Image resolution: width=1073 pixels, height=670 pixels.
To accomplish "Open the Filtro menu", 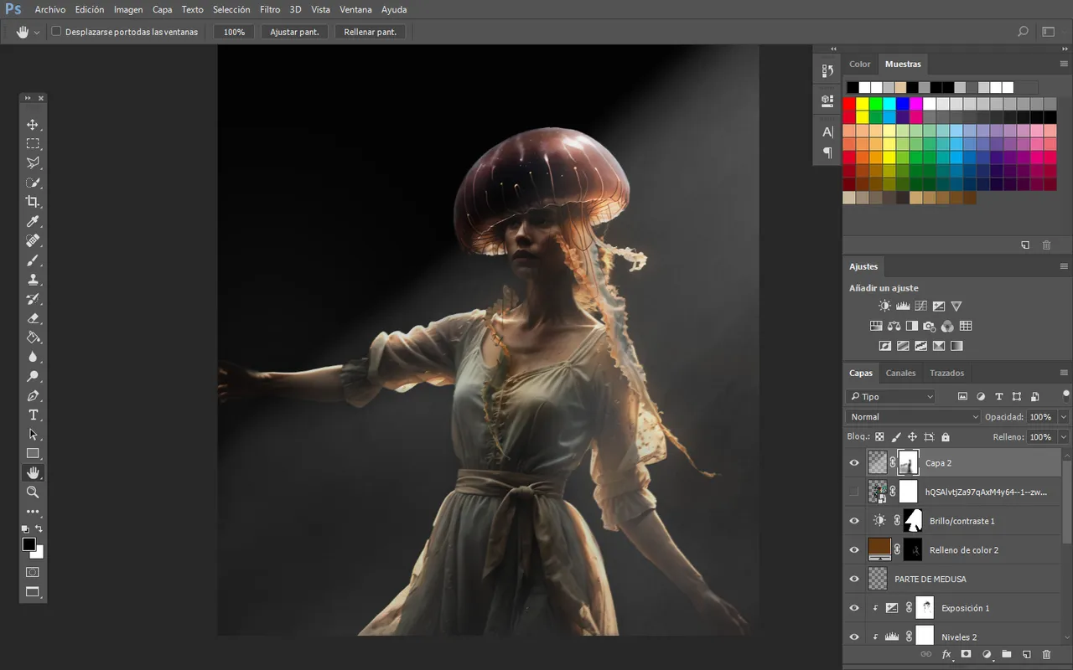I will pos(270,10).
